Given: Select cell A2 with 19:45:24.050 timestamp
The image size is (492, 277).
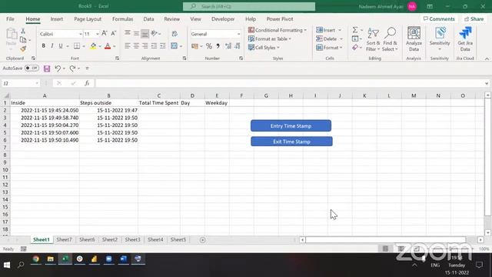Looking at the screenshot, I should coord(45,110).
